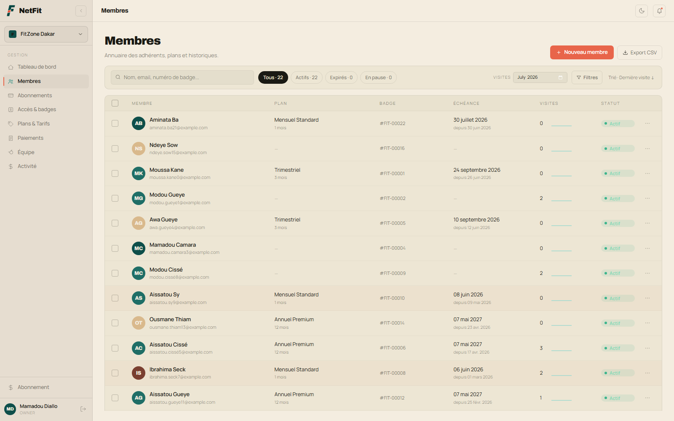Open Modou Cissé member name
This screenshot has height=421, width=674.
pos(166,269)
